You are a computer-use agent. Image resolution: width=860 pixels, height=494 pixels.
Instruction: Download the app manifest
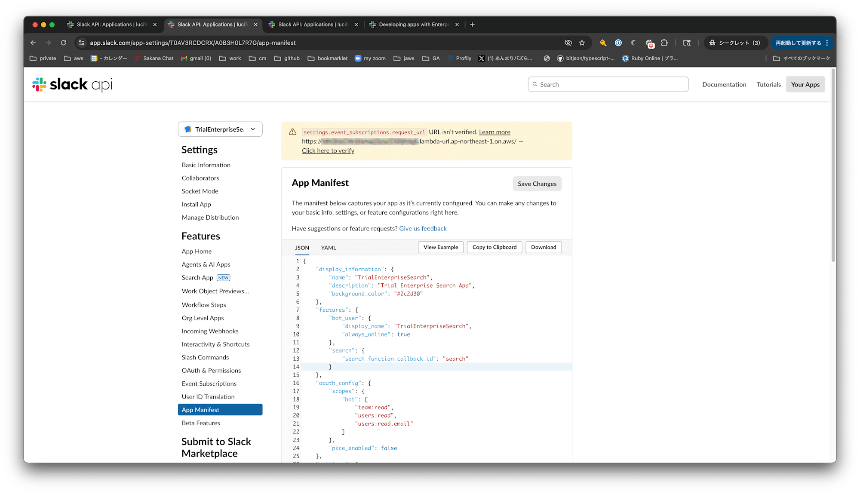(x=544, y=247)
